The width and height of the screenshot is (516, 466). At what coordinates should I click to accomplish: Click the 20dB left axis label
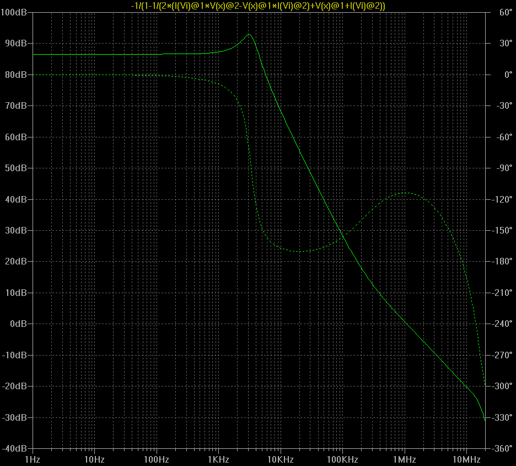(x=16, y=261)
